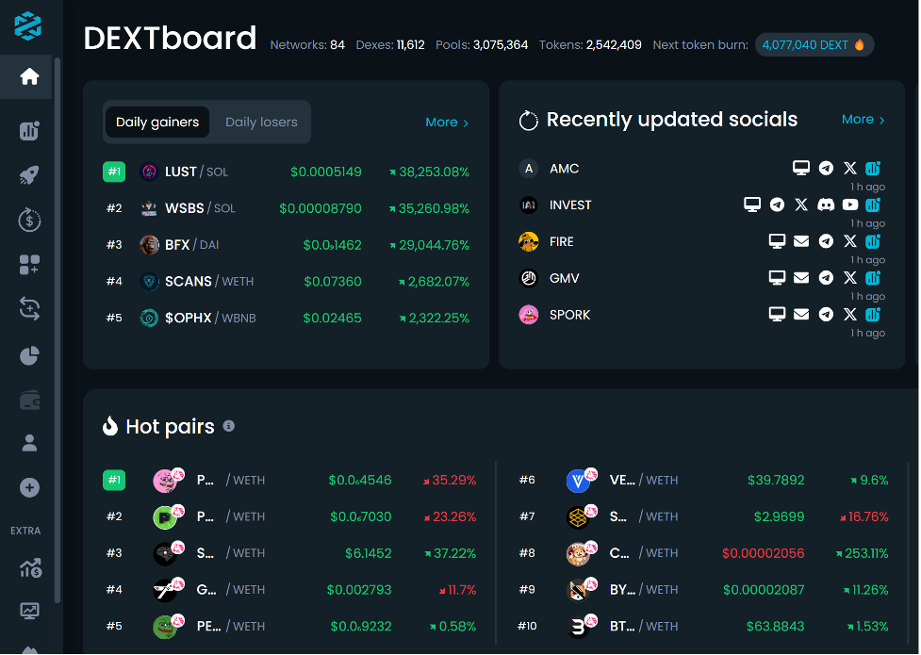Screen dimensions: 921x655
Task: Open INVEST's YouTube channel icon
Action: click(x=850, y=205)
